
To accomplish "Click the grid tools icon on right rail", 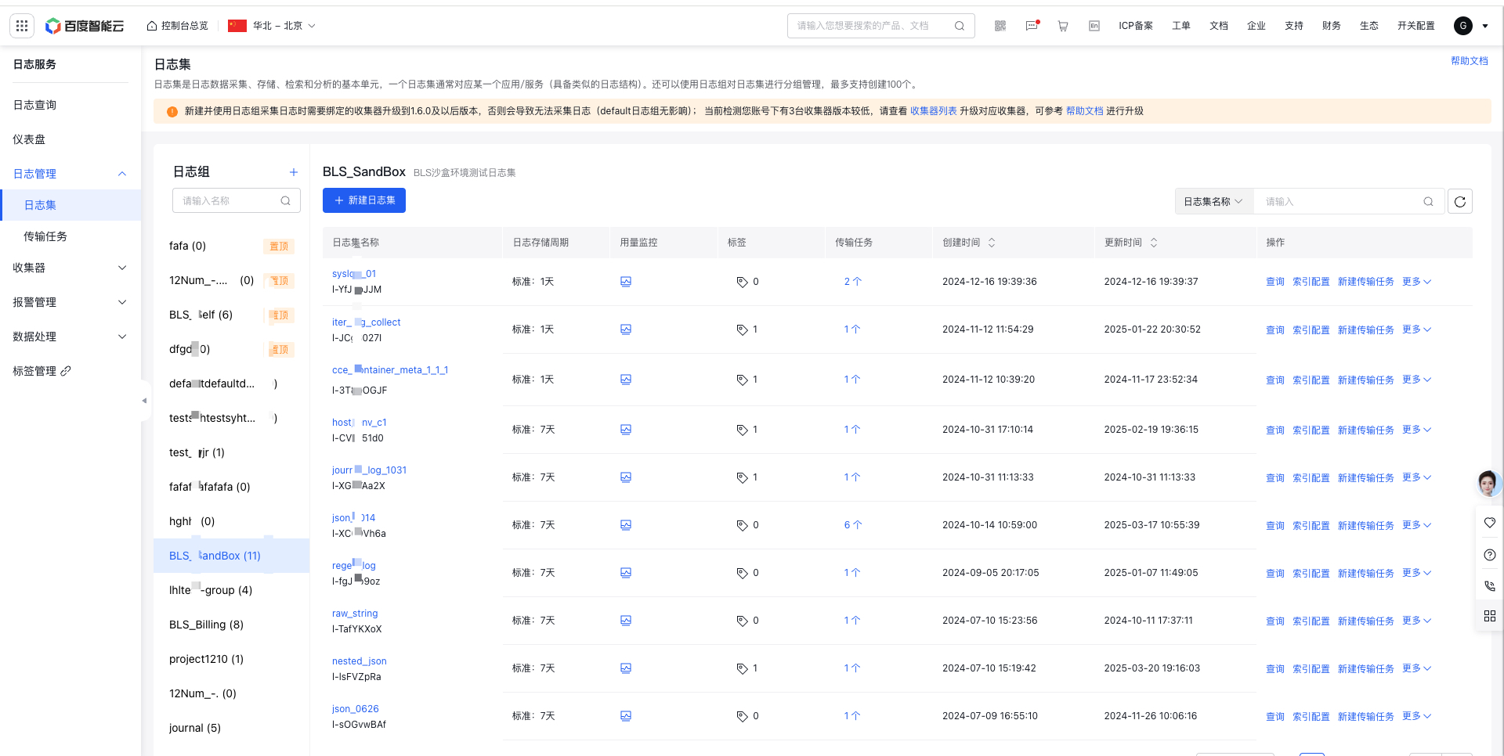I will [1490, 616].
